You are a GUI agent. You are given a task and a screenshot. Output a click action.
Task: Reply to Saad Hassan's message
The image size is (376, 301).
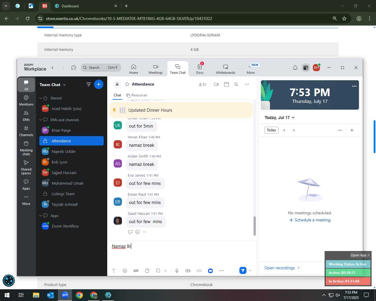pos(130,232)
